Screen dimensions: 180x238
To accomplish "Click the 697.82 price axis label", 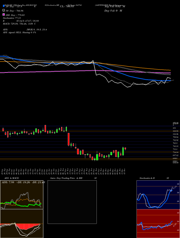I will [176, 155].
